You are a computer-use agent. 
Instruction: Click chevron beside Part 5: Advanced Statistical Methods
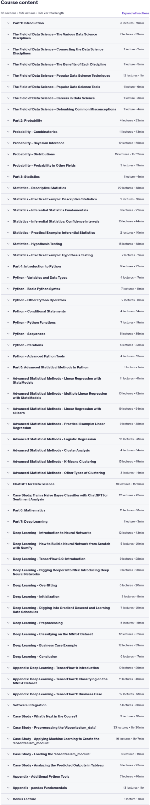[8, 368]
